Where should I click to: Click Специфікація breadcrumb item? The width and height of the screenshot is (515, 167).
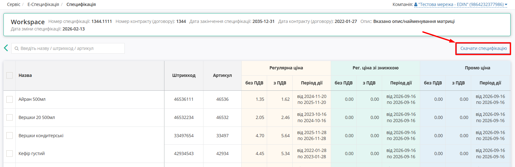(81, 4)
